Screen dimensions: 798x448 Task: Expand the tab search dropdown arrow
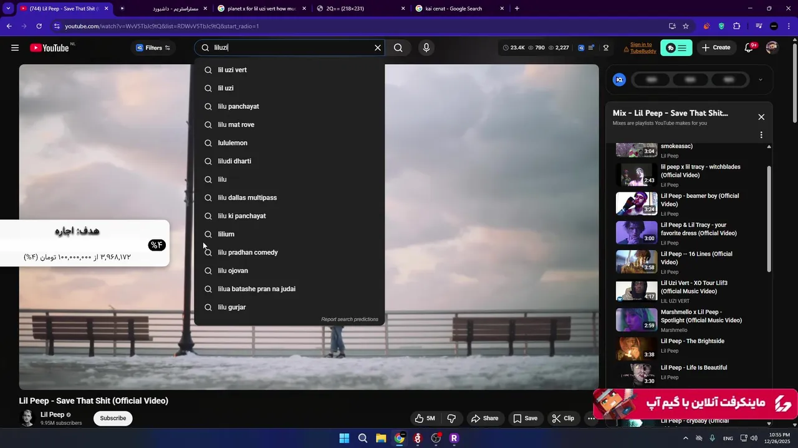pyautogui.click(x=8, y=9)
